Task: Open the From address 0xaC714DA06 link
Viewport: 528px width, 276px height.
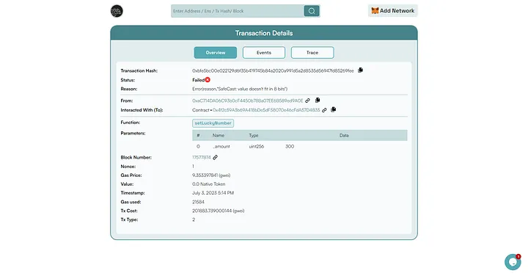Action: click(248, 101)
